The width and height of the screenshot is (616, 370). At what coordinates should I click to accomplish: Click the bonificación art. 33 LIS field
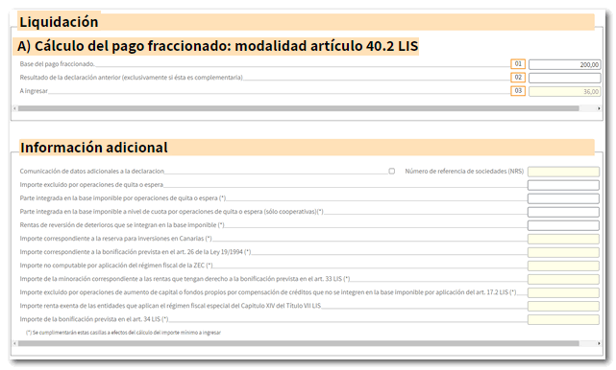tap(563, 279)
